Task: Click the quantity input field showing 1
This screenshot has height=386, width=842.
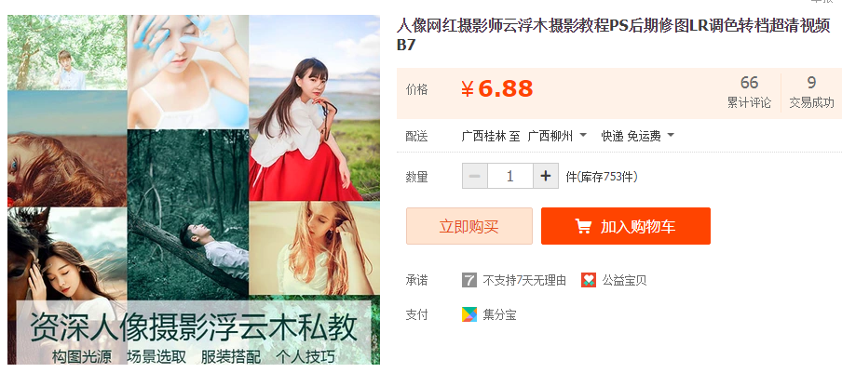Action: pyautogui.click(x=510, y=176)
